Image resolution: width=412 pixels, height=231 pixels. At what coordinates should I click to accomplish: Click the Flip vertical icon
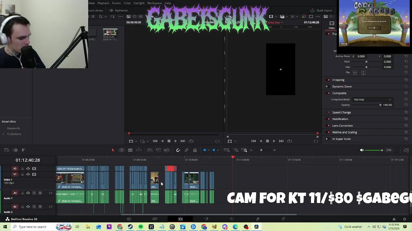tap(363, 73)
